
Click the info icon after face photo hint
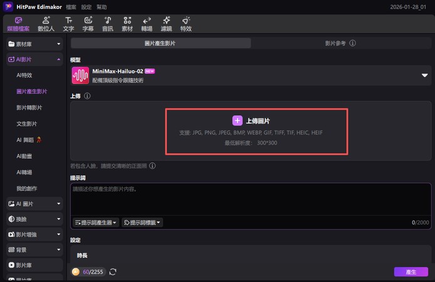coord(152,166)
